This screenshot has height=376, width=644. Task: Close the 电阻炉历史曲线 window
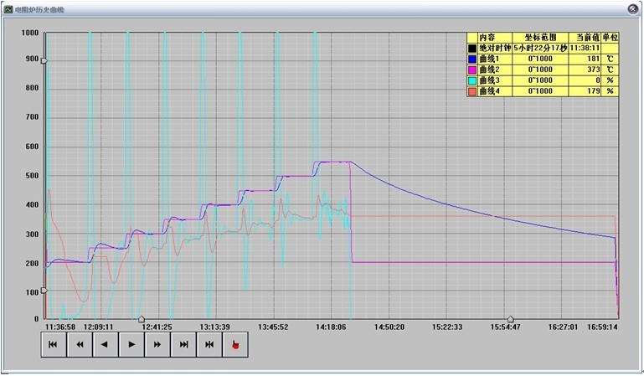pos(633,9)
